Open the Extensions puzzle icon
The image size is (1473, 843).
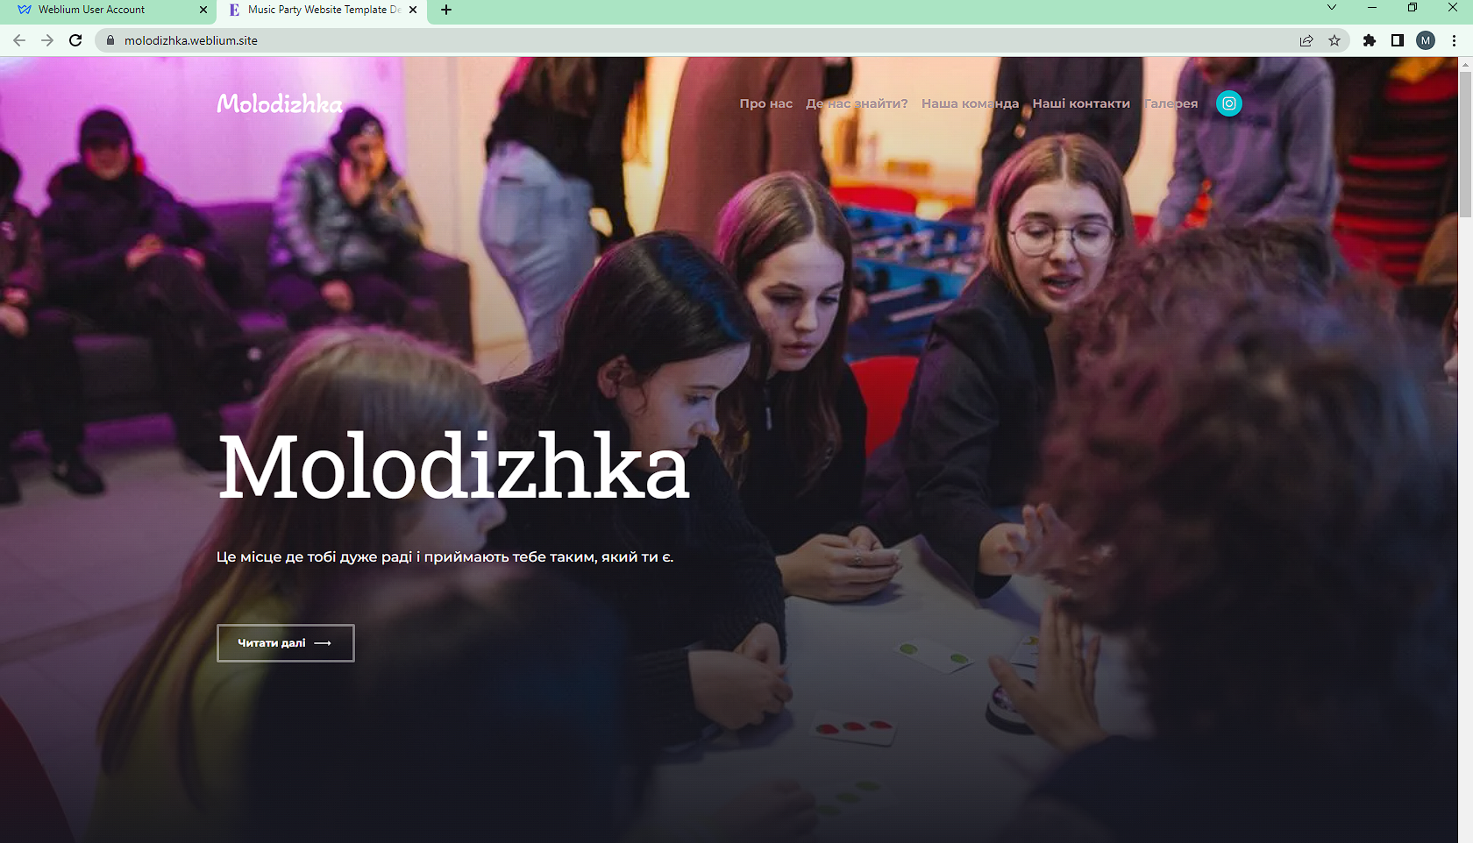[1370, 40]
